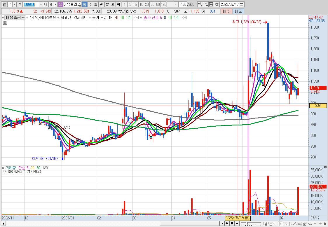Click the candlestick add-chart toolbar icon

(x=200, y=4)
